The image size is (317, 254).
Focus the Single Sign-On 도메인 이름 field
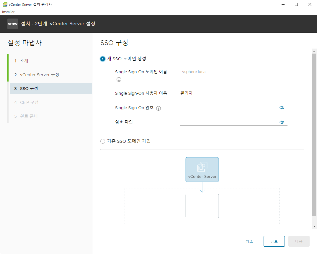point(234,72)
